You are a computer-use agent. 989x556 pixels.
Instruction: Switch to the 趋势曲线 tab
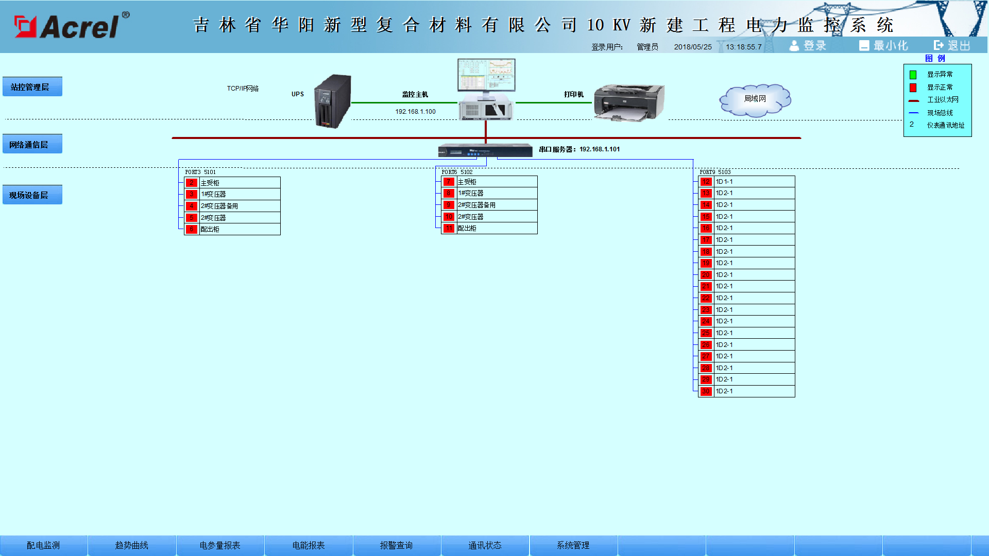132,545
